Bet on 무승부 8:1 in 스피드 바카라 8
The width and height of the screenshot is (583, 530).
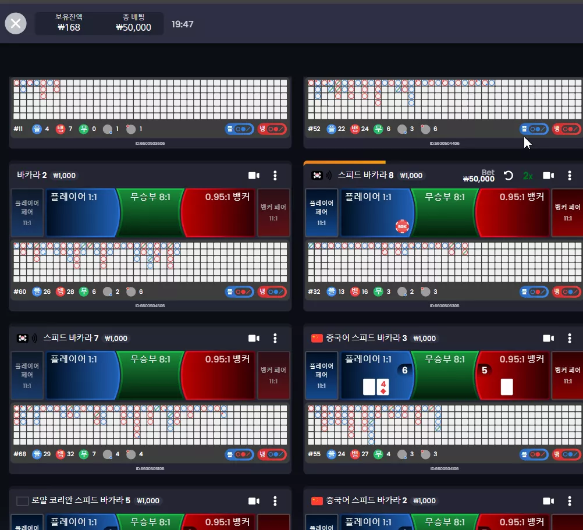(x=445, y=212)
